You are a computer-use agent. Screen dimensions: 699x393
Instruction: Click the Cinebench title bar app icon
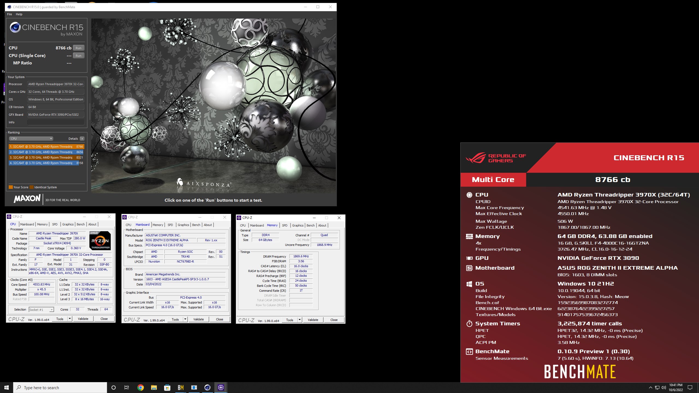[x=9, y=7]
